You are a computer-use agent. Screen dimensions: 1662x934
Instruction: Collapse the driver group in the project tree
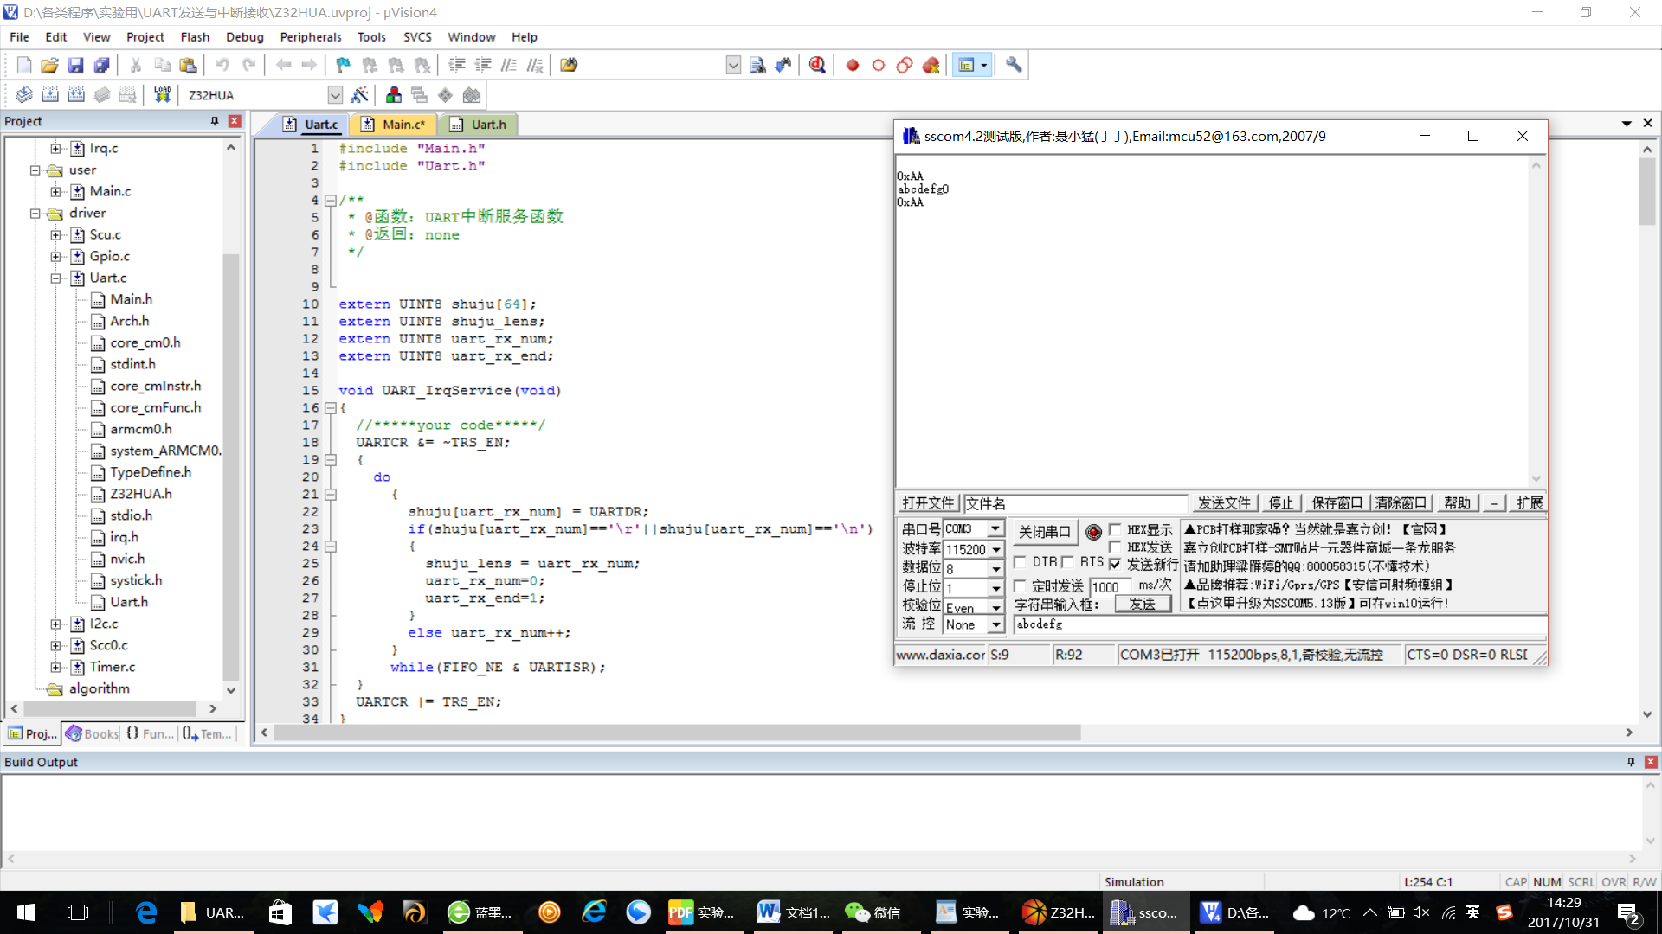[35, 213]
